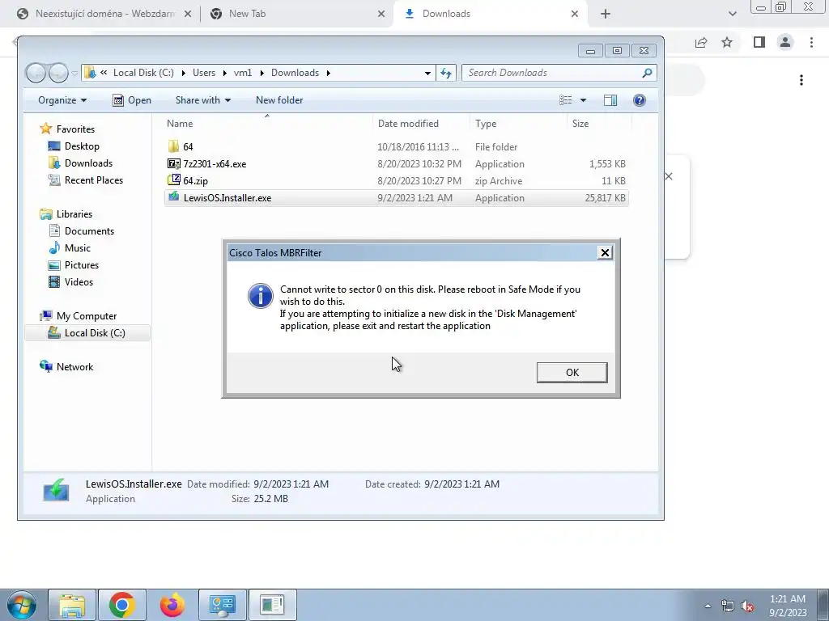
Task: Bookmark page with star icon
Action: (727, 42)
